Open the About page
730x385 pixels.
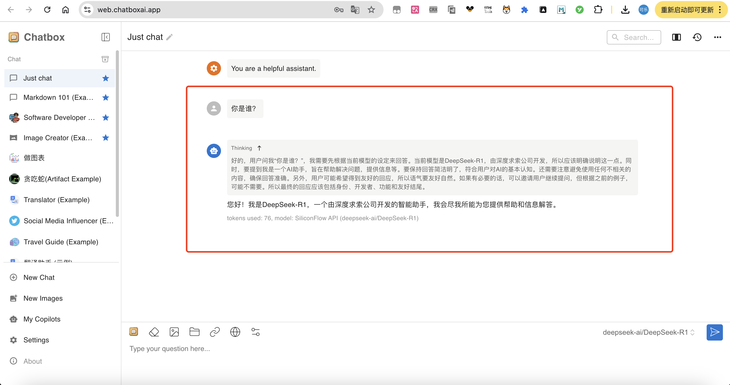click(x=61, y=361)
